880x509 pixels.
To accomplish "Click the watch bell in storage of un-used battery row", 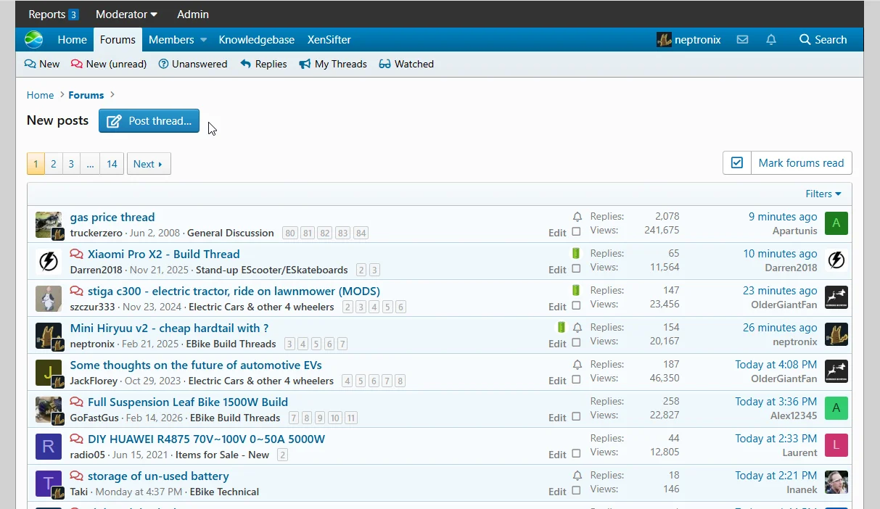I will click(x=577, y=476).
